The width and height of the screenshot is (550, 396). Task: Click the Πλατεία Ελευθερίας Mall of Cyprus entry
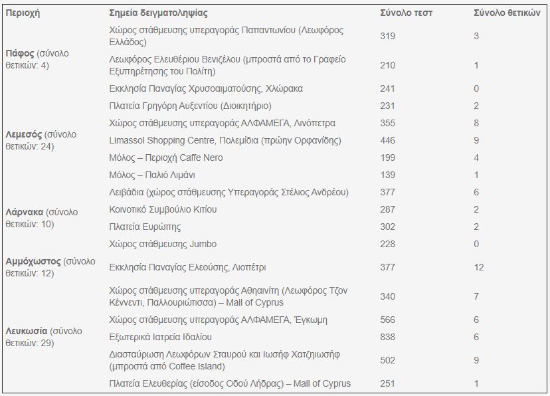tap(230, 384)
